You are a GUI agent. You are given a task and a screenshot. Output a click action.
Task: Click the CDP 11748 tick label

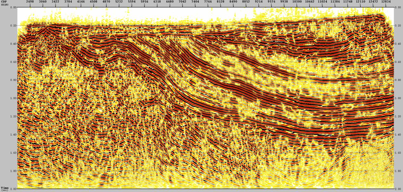click(348, 2)
